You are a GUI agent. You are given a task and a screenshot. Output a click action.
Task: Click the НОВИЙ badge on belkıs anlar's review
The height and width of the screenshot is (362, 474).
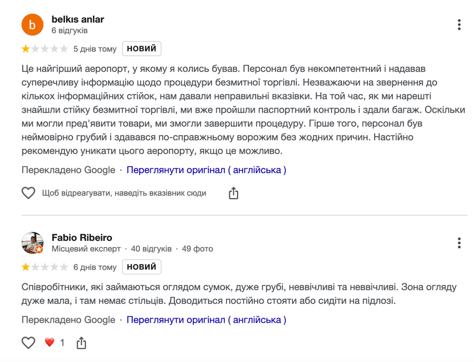point(141,48)
